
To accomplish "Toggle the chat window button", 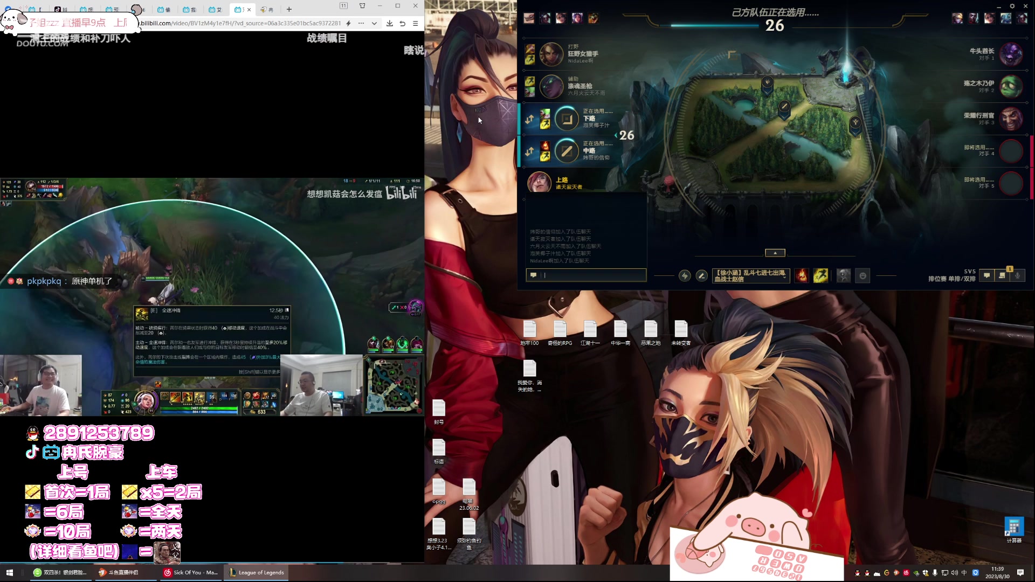I will pos(986,275).
